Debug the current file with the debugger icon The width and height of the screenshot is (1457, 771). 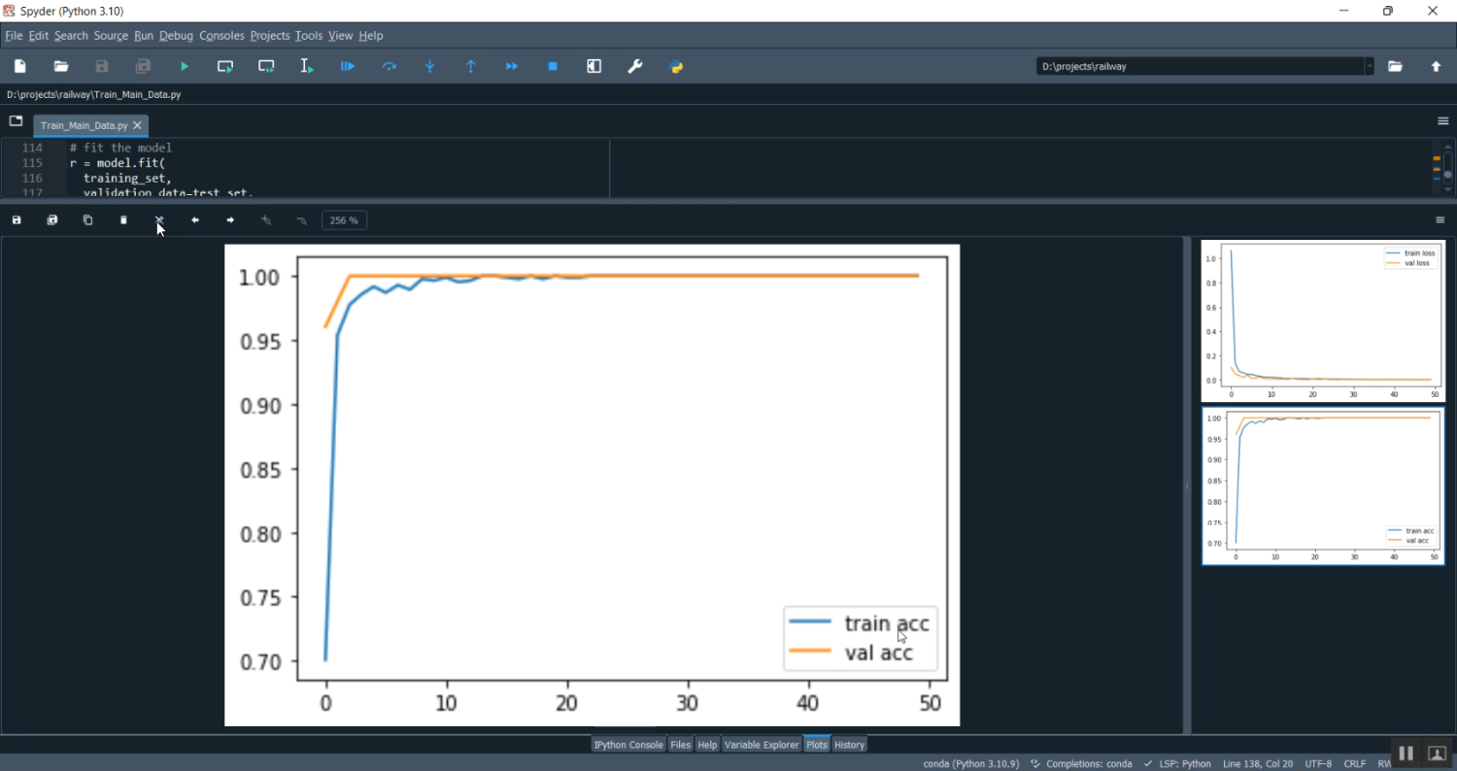pyautogui.click(x=347, y=66)
